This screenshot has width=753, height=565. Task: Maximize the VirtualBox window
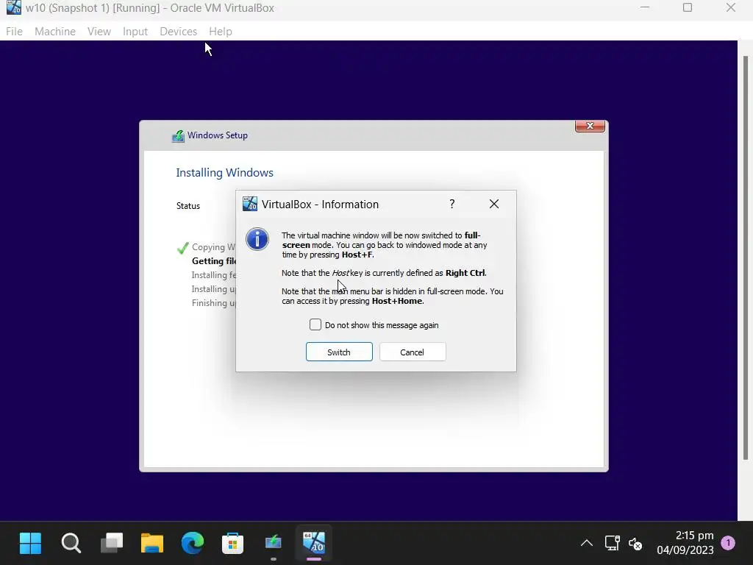688,7
